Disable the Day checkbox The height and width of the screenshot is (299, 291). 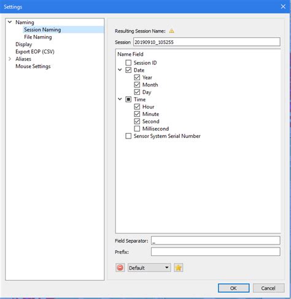[137, 92]
